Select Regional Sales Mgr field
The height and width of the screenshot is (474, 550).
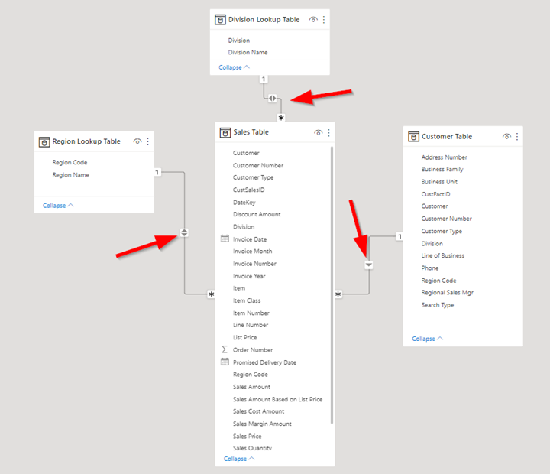pyautogui.click(x=447, y=293)
